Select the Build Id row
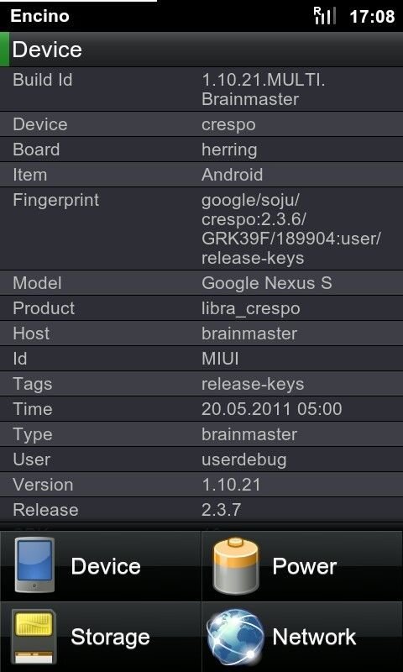The width and height of the screenshot is (403, 672). click(x=201, y=89)
